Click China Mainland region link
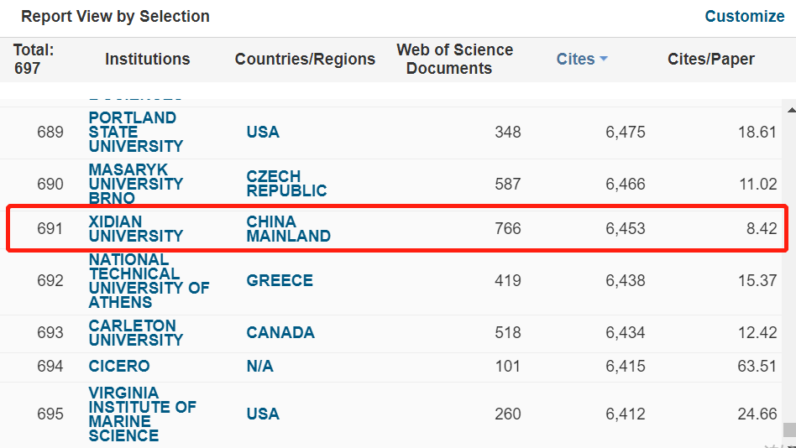The image size is (796, 448). point(288,228)
